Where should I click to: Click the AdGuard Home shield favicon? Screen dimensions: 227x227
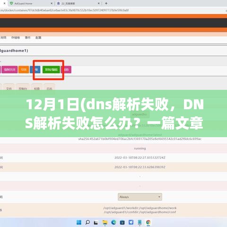pyautogui.click(x=11, y=3)
